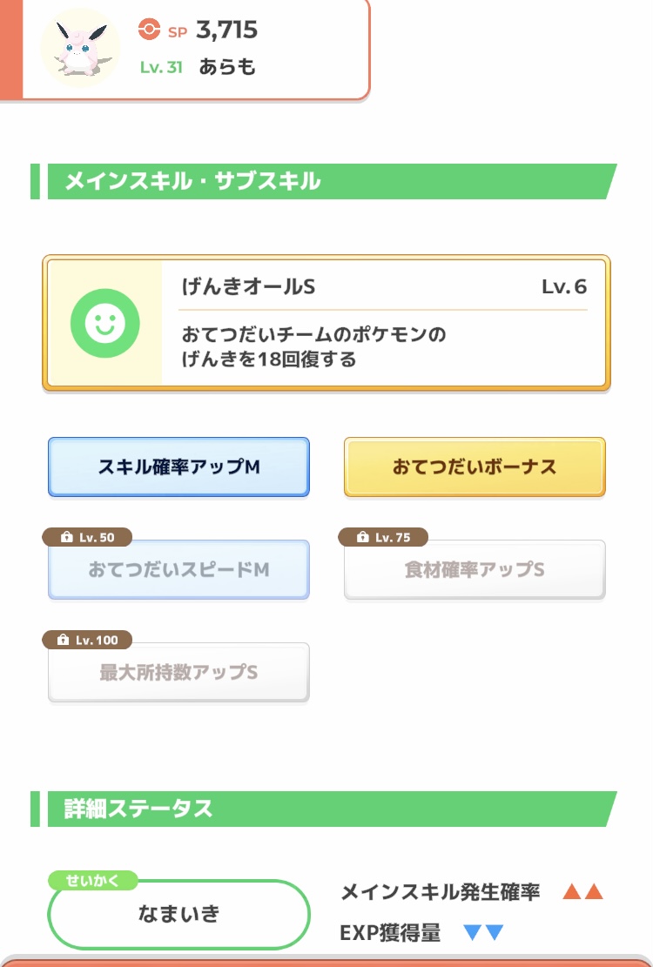Tap the locked 最大所持数アップS skill

tap(178, 672)
